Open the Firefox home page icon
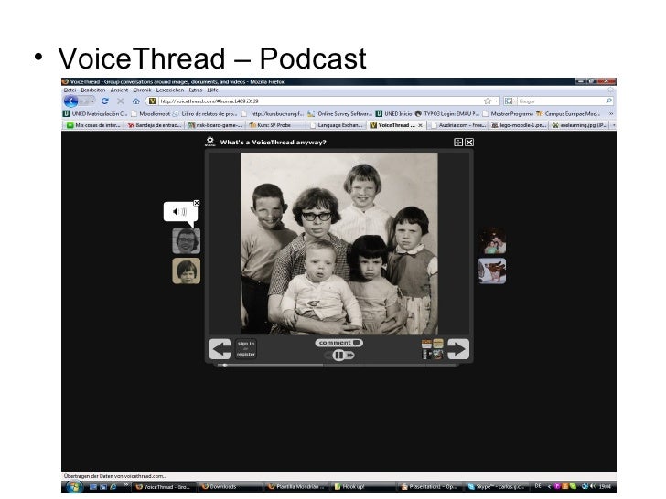Viewport: 666px width, 499px height. [136, 101]
